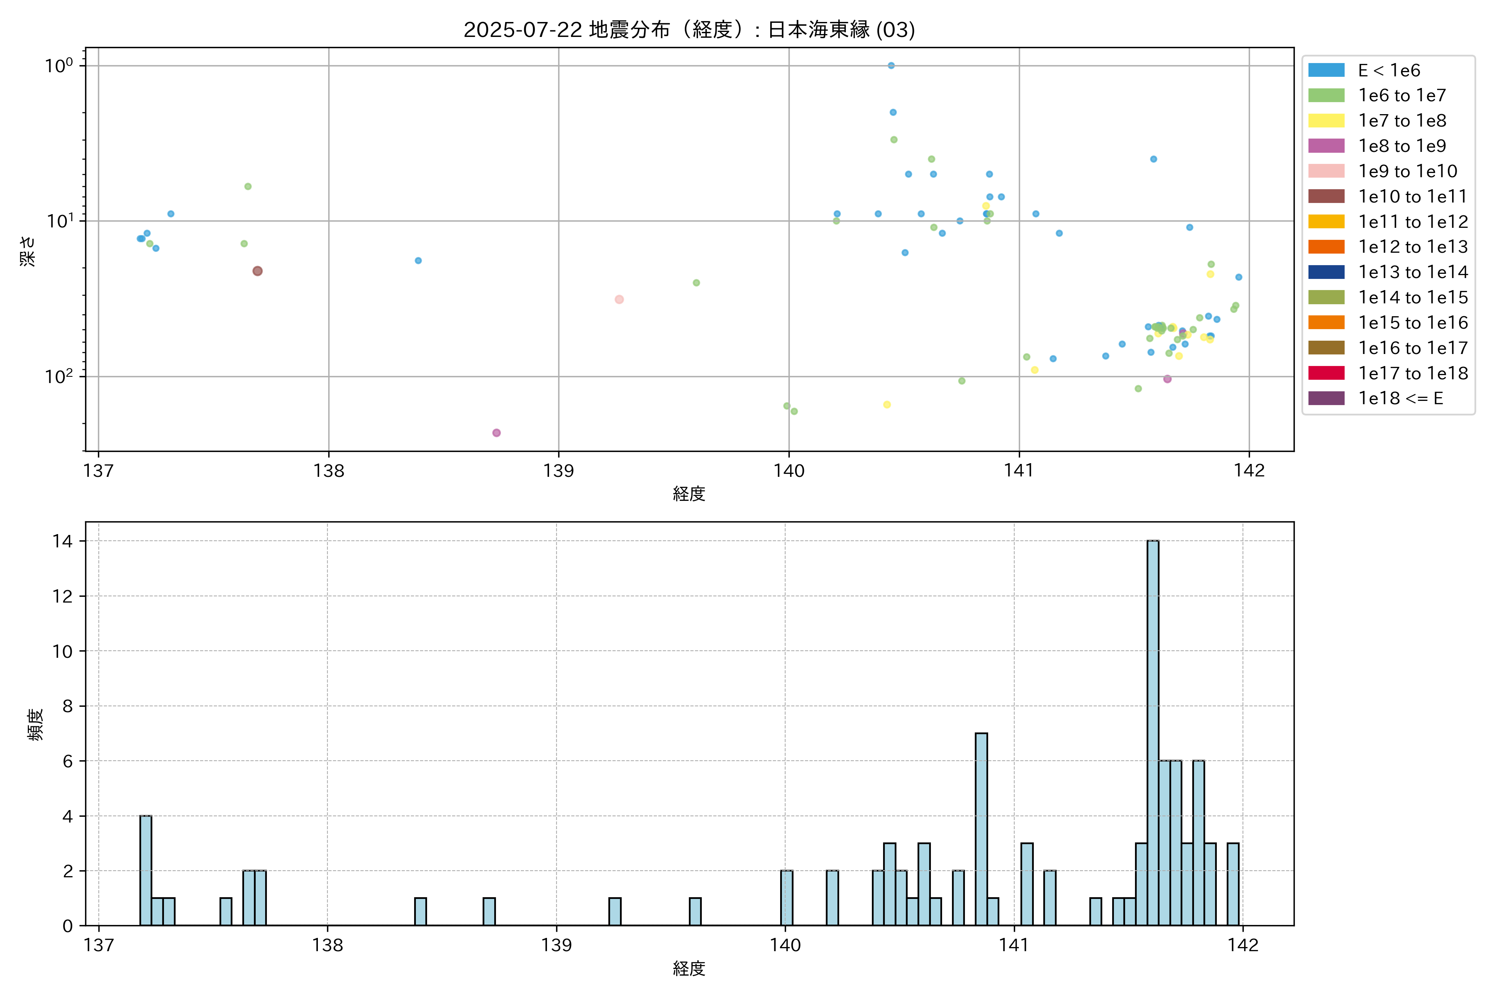
Task: Click the histogram bar of height 7
Action: [981, 829]
